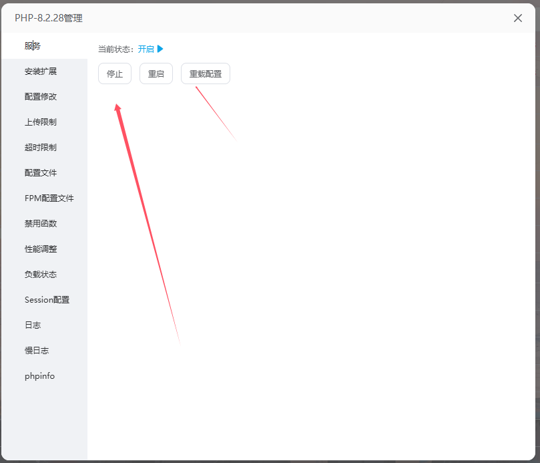
Task: Open the 超时限制 tab
Action: coord(41,148)
